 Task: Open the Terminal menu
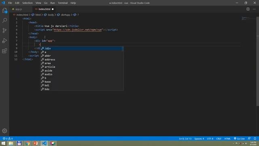63,3
